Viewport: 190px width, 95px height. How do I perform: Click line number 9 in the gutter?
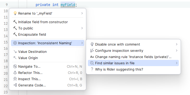(x=6, y=5)
